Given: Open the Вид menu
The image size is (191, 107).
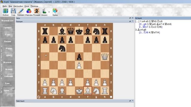Looking at the screenshot, I should pos(10,6).
